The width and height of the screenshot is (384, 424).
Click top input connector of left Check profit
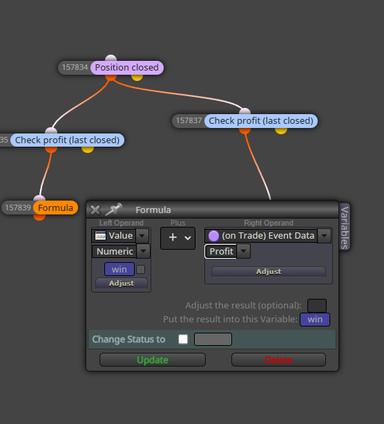click(x=51, y=131)
